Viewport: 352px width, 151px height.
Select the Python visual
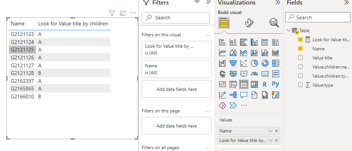(275, 84)
